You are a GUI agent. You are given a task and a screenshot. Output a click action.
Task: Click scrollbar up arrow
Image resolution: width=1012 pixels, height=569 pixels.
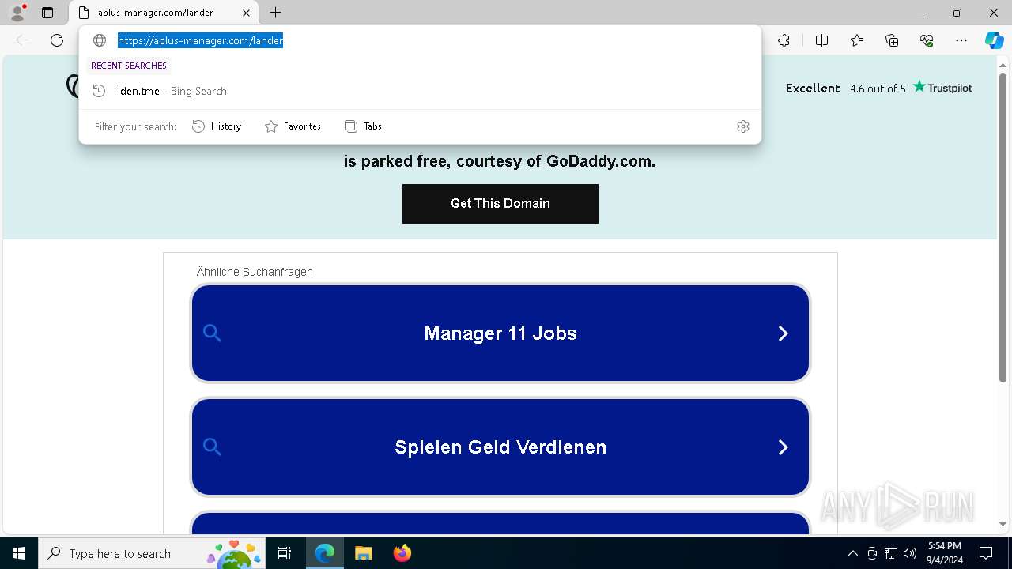[x=1003, y=65]
